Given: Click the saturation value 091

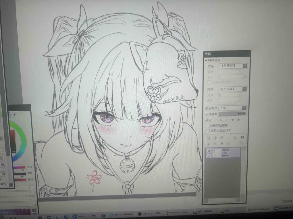Looking at the screenshot, I should click(30, 173).
